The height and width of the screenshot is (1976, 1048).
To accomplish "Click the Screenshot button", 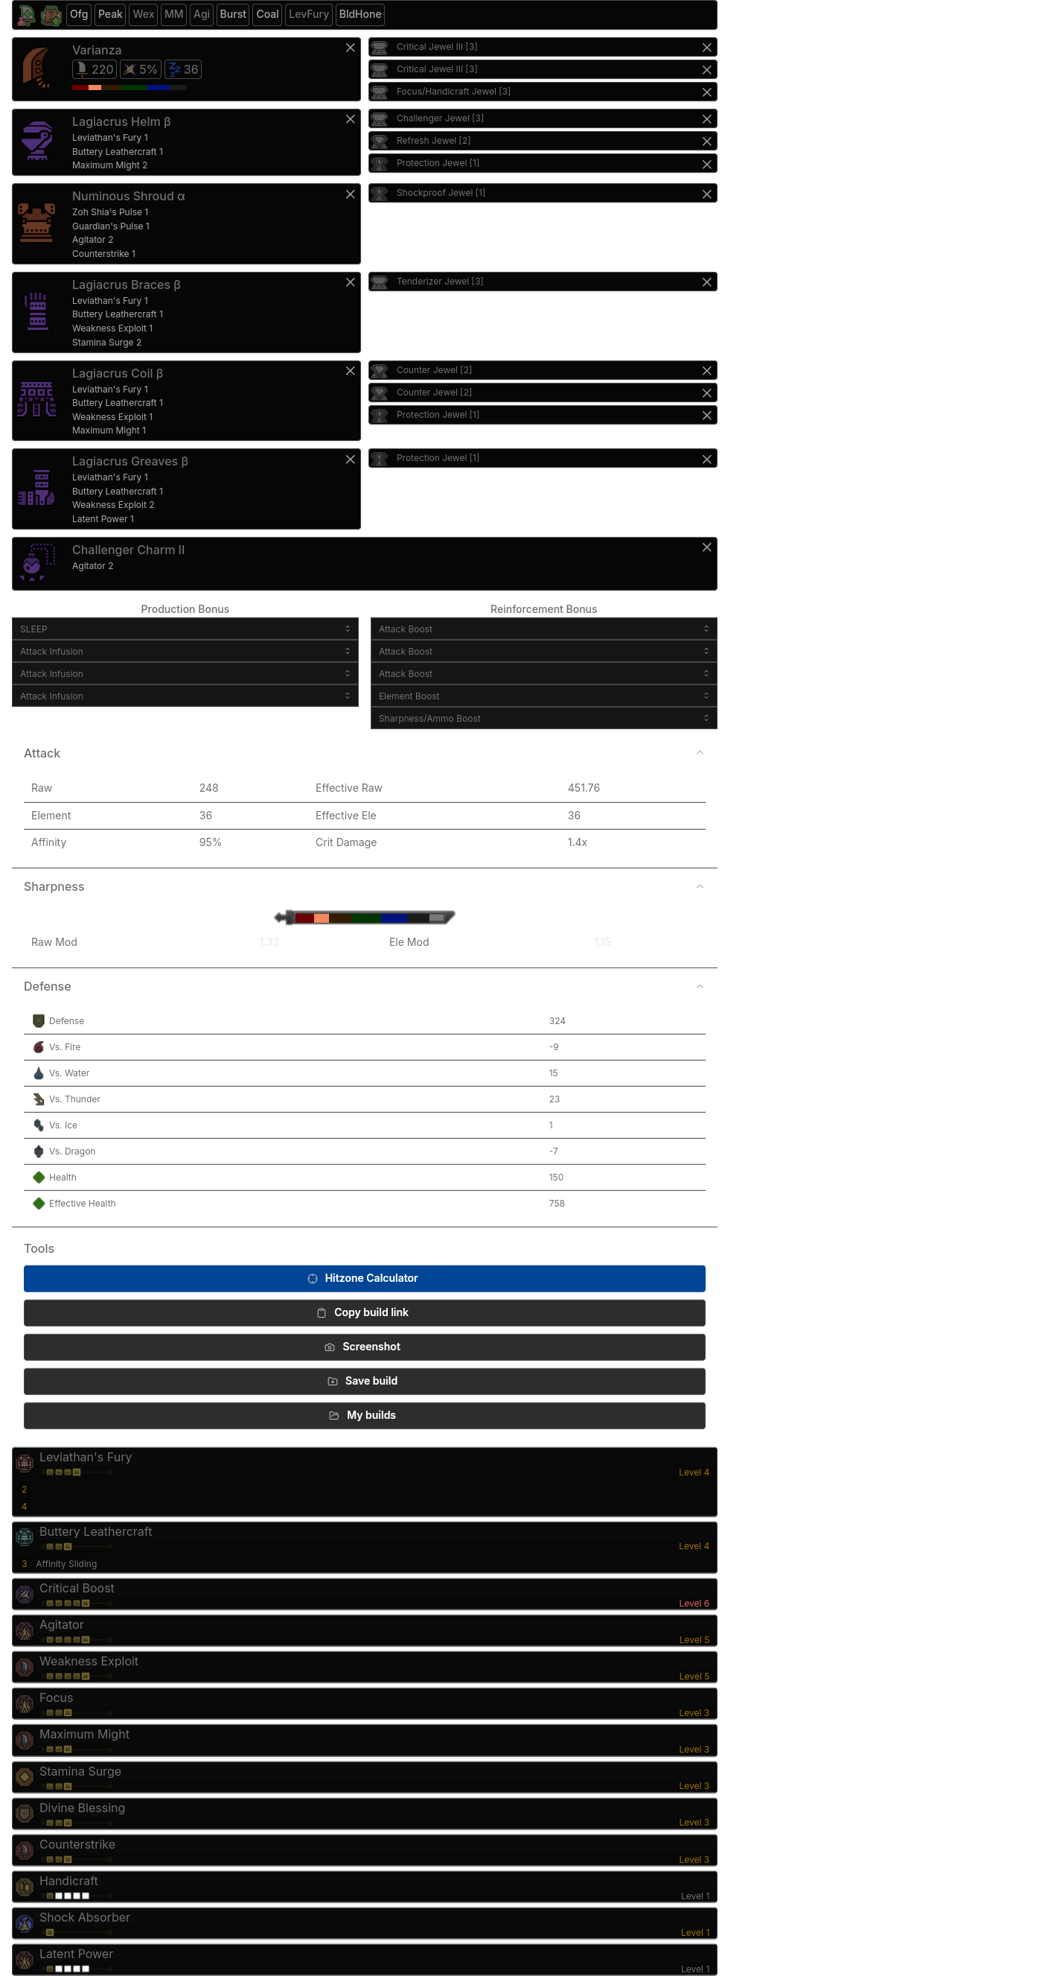I will click(364, 1346).
